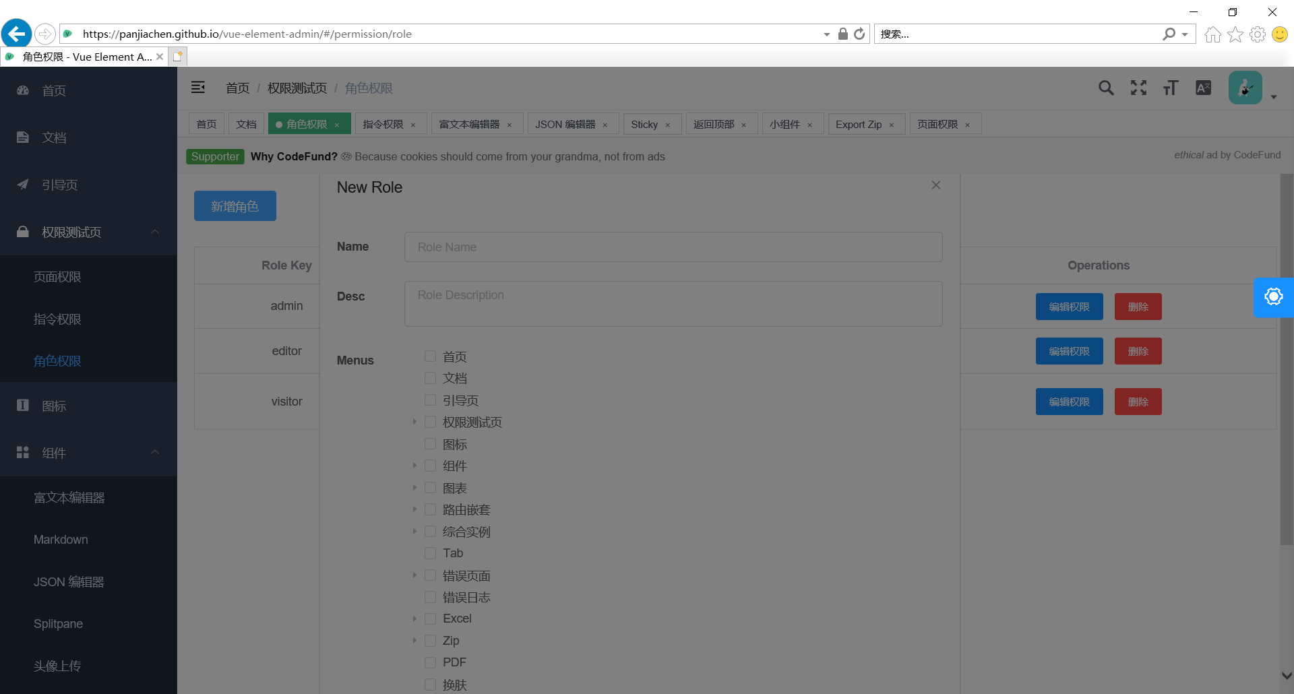Image resolution: width=1294 pixels, height=694 pixels.
Task: Toggle the sidebar with the hamburger icon
Action: coord(197,88)
